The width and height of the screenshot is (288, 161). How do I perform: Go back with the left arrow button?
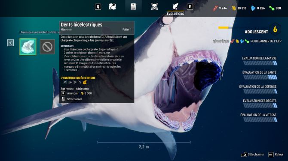click(x=10, y=43)
